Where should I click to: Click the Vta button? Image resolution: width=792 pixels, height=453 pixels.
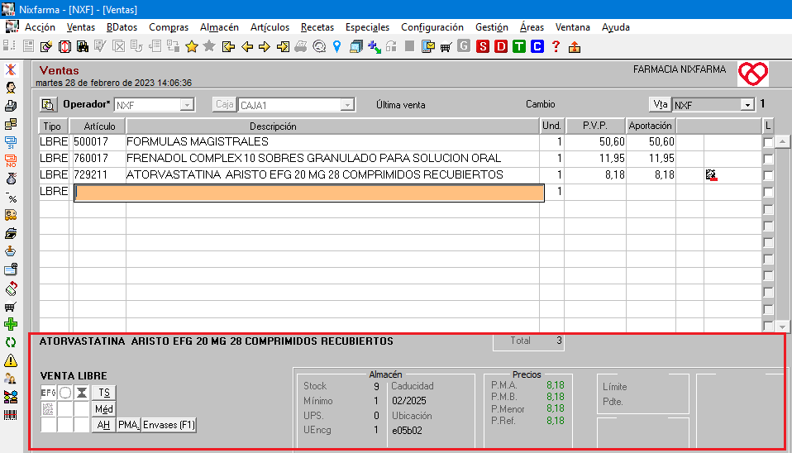[x=661, y=104]
